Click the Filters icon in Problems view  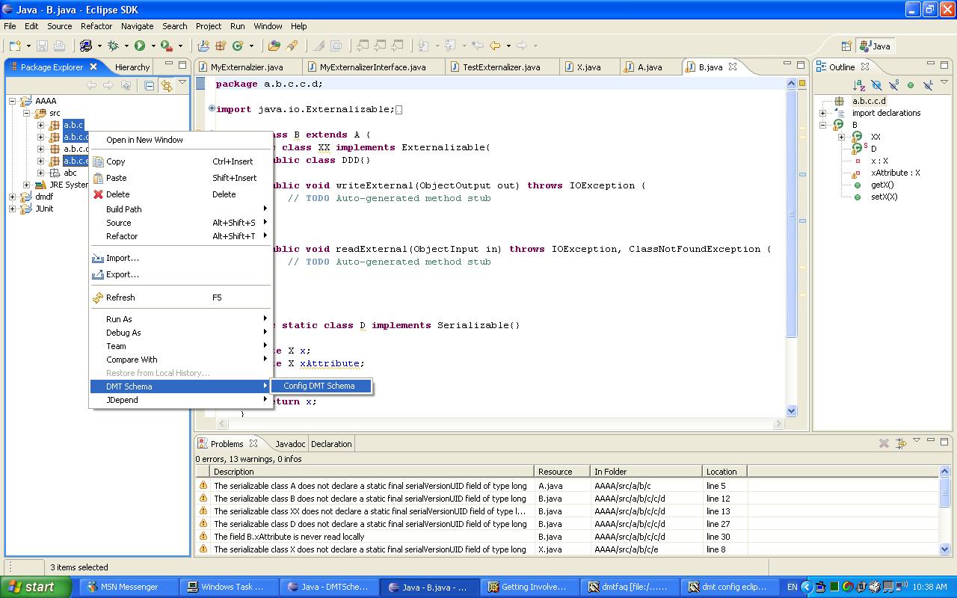(901, 443)
